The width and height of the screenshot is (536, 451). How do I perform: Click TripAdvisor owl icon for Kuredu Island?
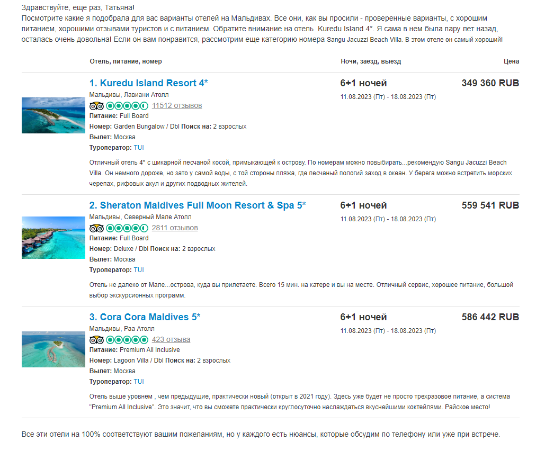(96, 106)
